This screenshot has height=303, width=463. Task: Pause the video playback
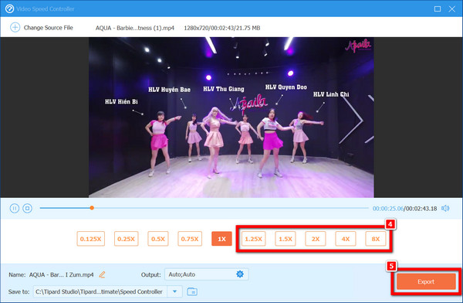click(x=14, y=209)
